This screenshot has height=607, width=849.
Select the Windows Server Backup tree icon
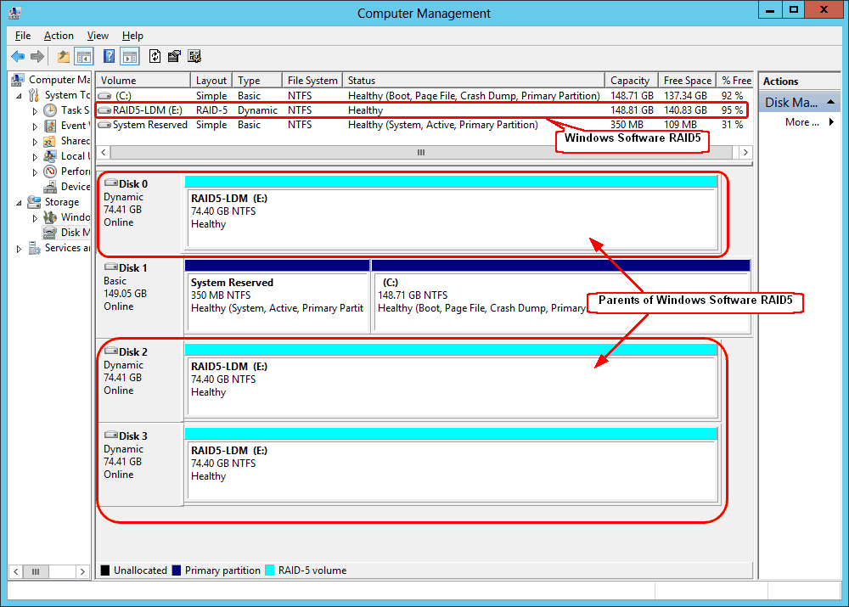pos(50,217)
